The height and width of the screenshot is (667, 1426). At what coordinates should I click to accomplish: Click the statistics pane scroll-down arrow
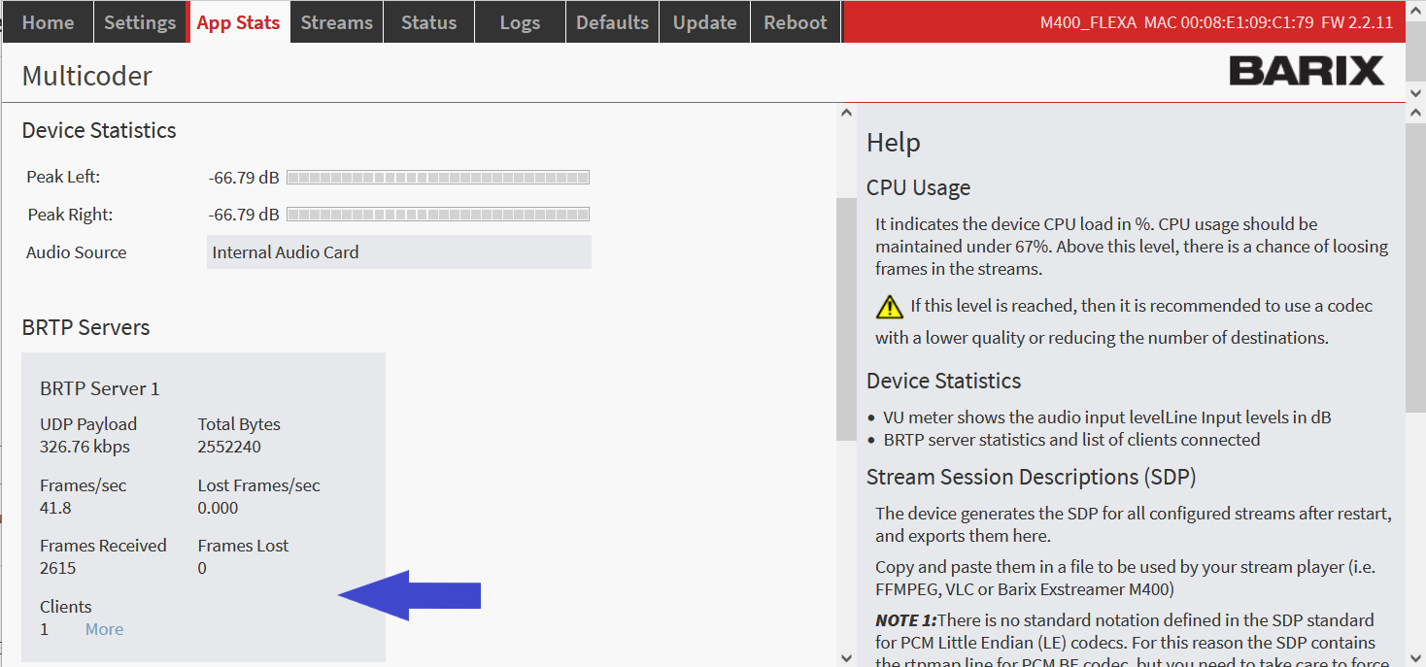click(845, 656)
